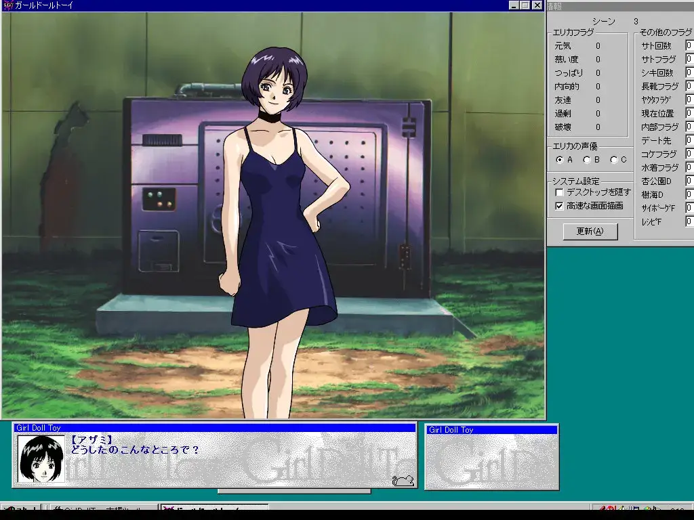Click the デート先 value field
The height and width of the screenshot is (520, 694).
(x=689, y=141)
